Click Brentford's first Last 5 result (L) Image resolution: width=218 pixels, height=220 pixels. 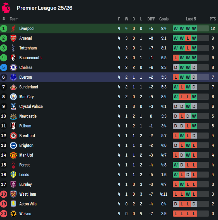coord(176,136)
